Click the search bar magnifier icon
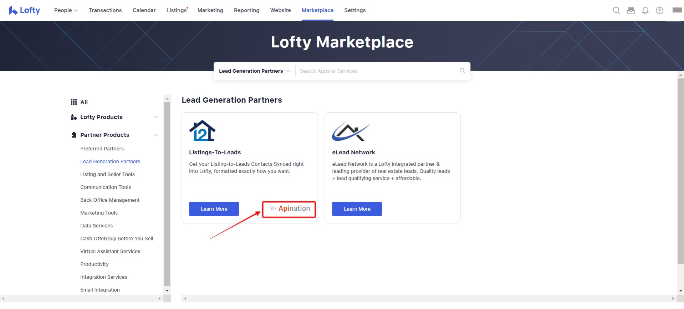Screen dimensions: 684x309 (462, 71)
